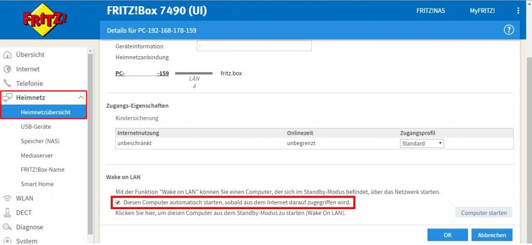532x245 pixels.
Task: Open the three-dot options menu
Action: (518, 11)
